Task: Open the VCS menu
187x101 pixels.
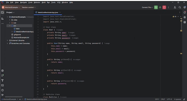Action: point(59,2)
